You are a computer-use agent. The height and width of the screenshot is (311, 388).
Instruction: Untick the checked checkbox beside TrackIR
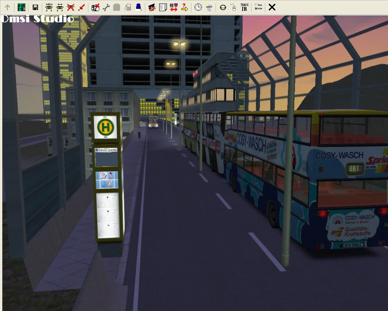(x=256, y=8)
